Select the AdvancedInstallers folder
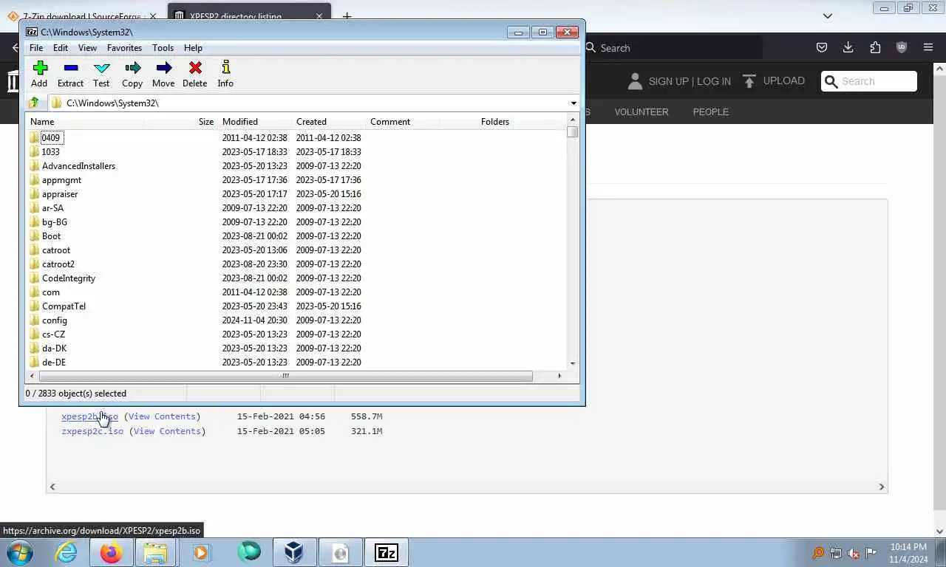Image resolution: width=946 pixels, height=567 pixels. (x=78, y=166)
